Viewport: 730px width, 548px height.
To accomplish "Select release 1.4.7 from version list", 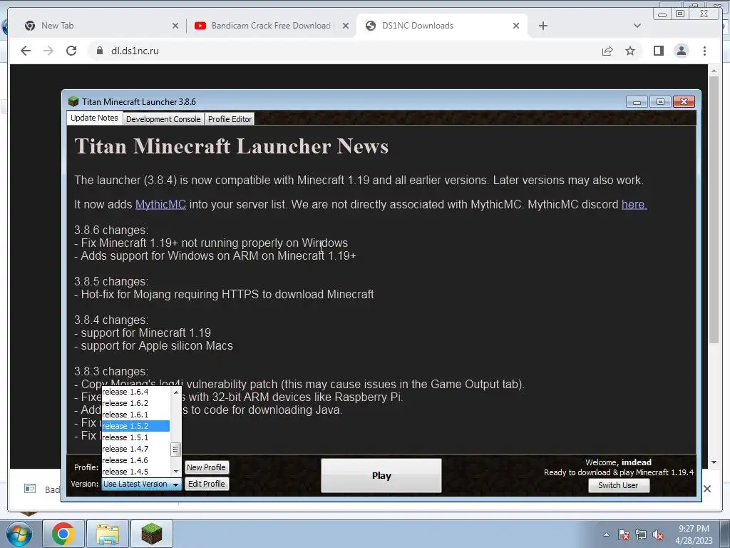I will (136, 449).
